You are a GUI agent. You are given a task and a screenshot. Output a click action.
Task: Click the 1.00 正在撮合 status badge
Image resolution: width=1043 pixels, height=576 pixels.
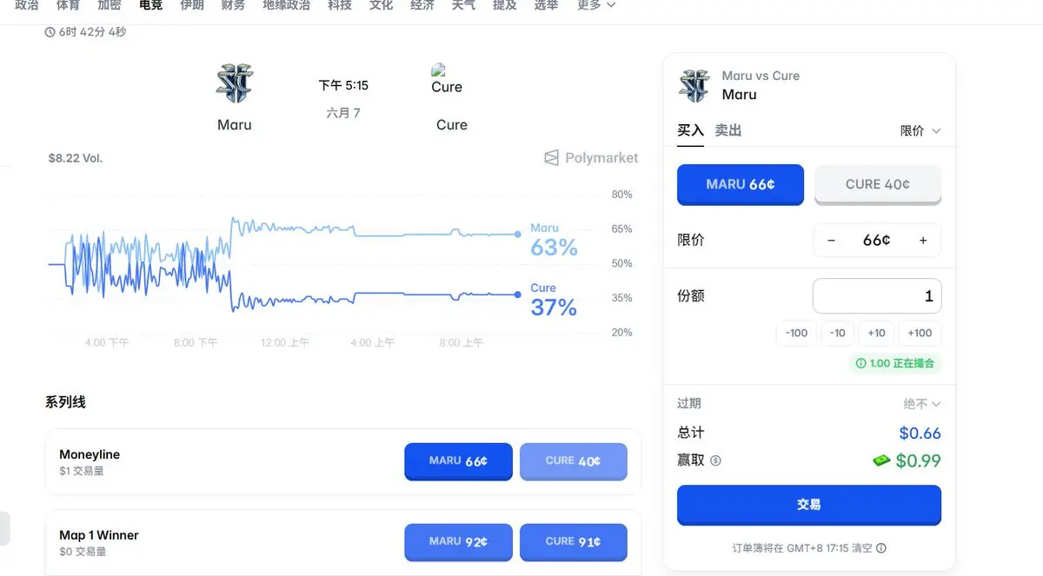(895, 363)
